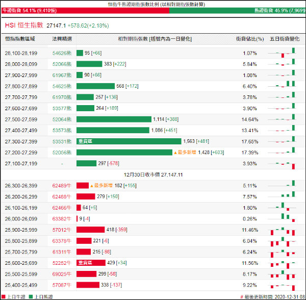This screenshot has height=300, width=306.
Task: Open the 63382牛 bull certificate link
Action: tap(62, 219)
